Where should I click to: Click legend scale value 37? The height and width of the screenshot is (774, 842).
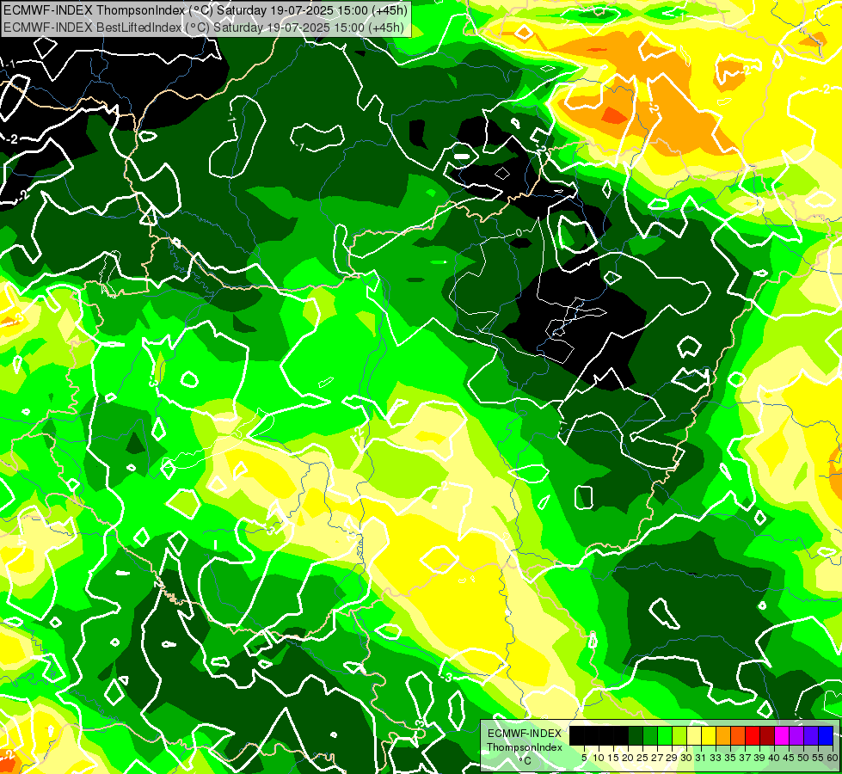click(746, 758)
